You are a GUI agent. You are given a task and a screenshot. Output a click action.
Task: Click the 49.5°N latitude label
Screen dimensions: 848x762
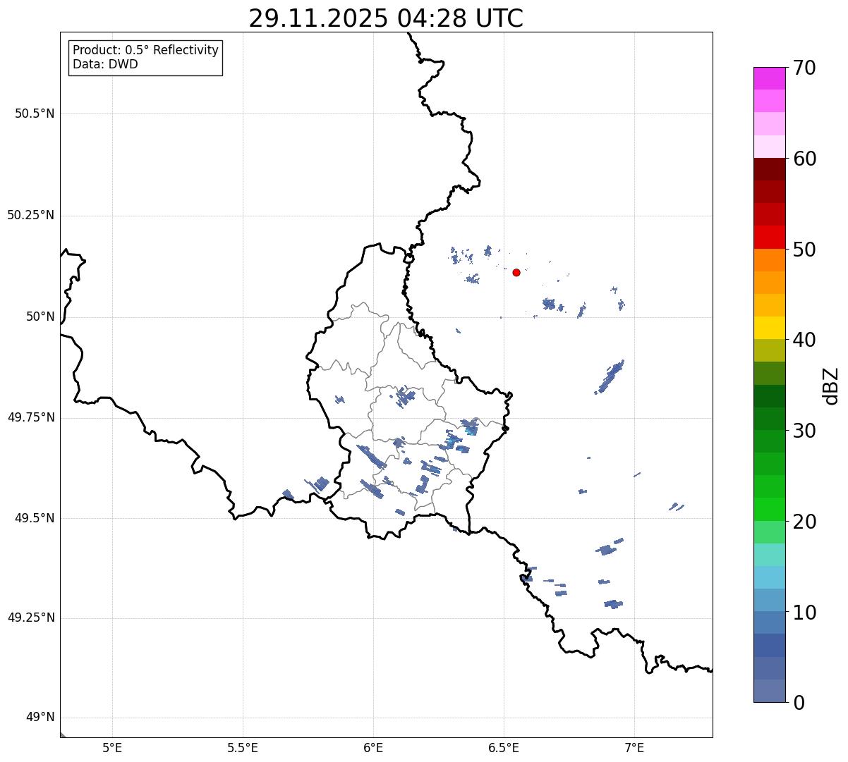click(35, 518)
